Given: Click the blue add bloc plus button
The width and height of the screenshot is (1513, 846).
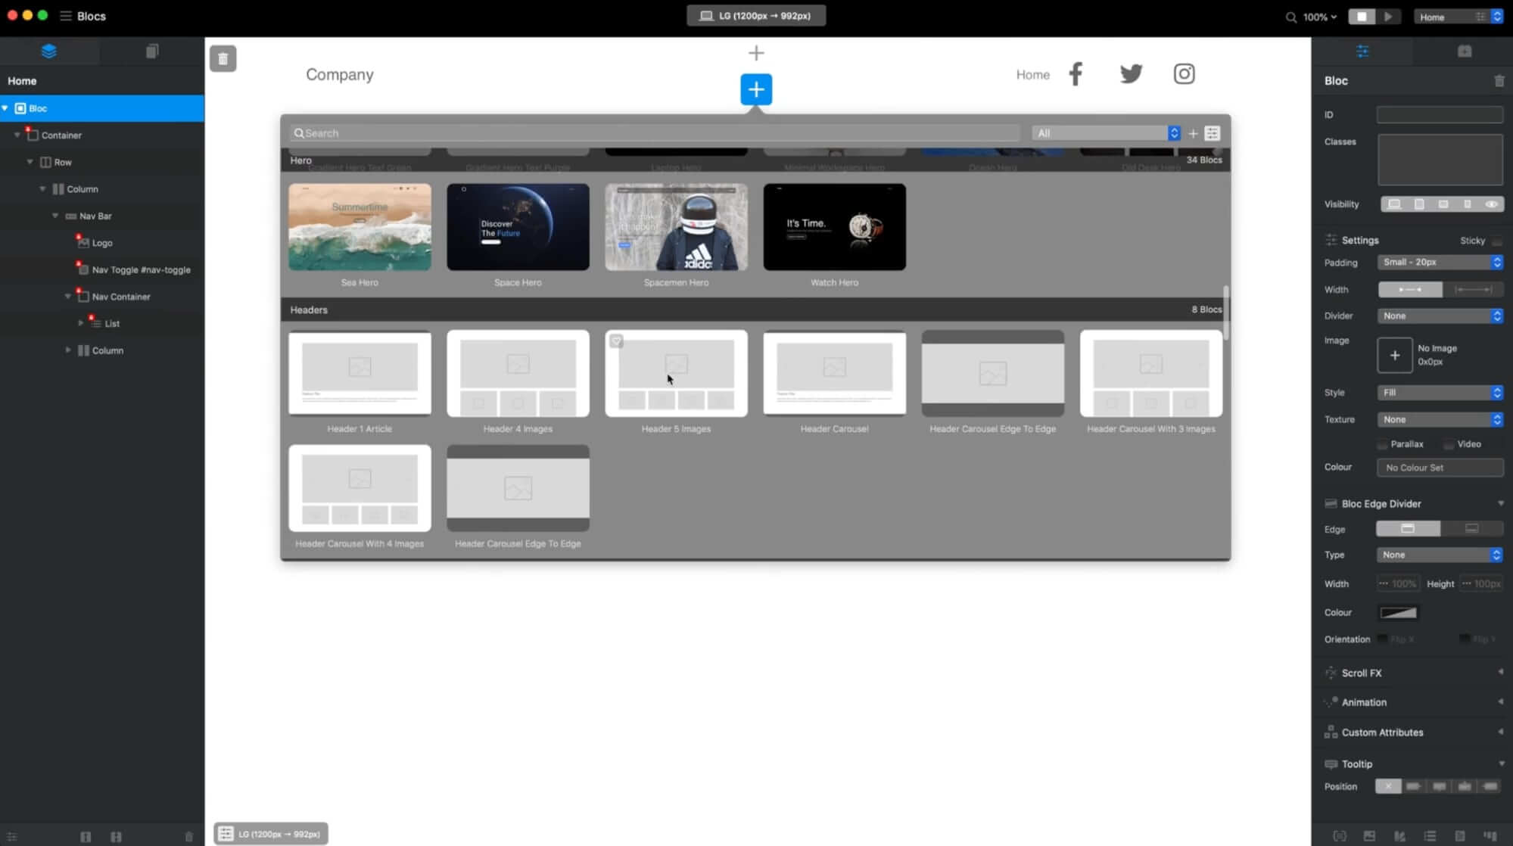Looking at the screenshot, I should click(x=756, y=89).
